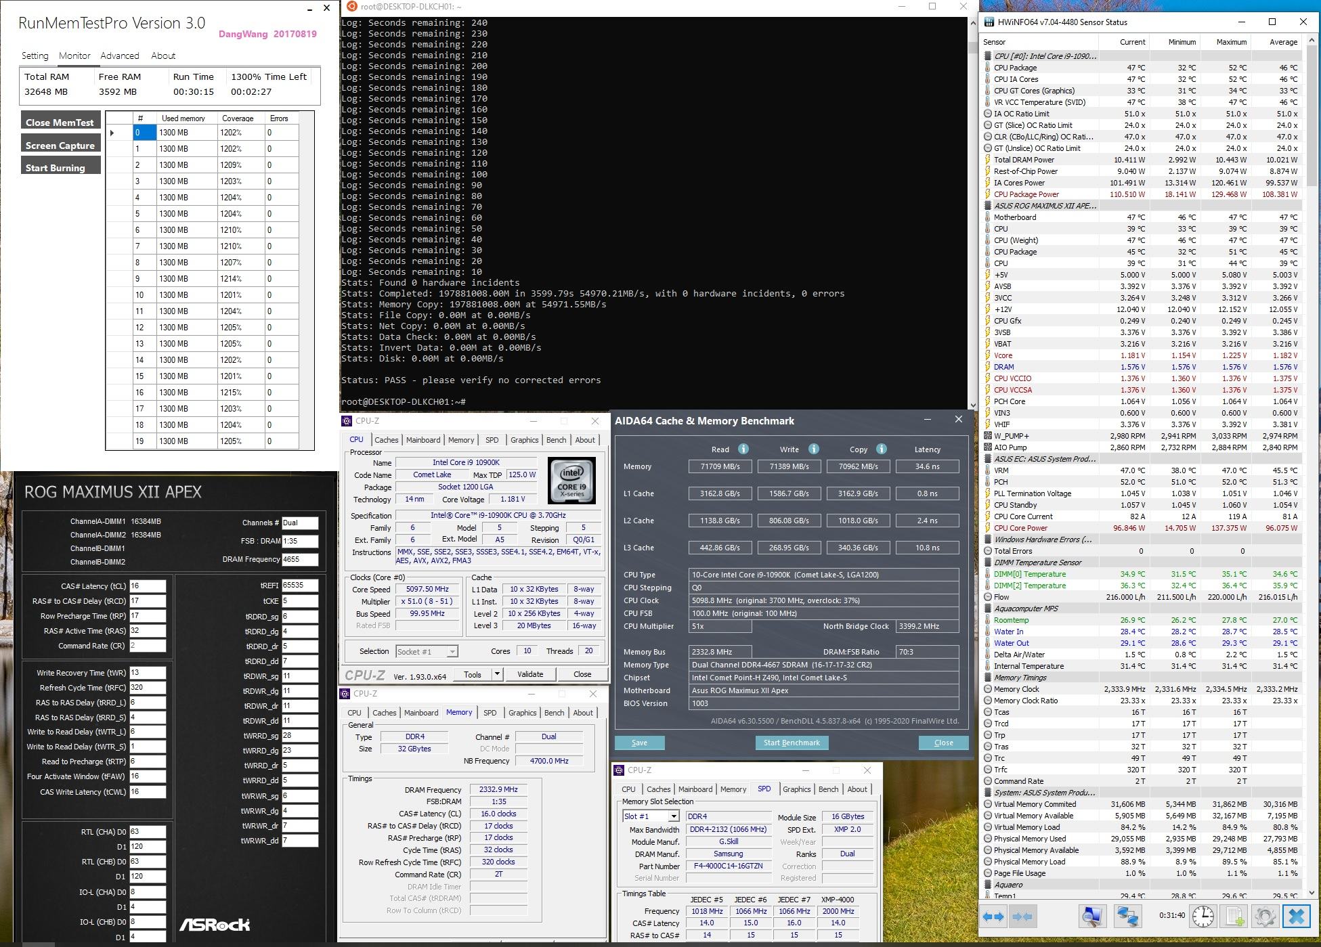
Task: Click Intel Core i9 logo in CPU-Z
Action: pyautogui.click(x=571, y=480)
